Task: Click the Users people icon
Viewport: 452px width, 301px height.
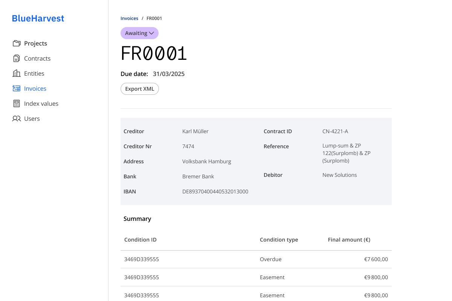Action: pyautogui.click(x=17, y=119)
